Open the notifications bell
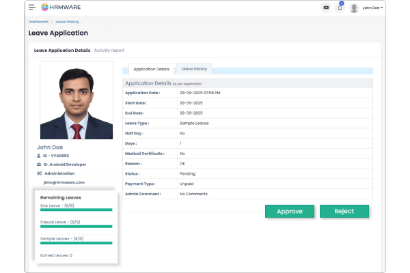The image size is (410, 273). pos(340,8)
